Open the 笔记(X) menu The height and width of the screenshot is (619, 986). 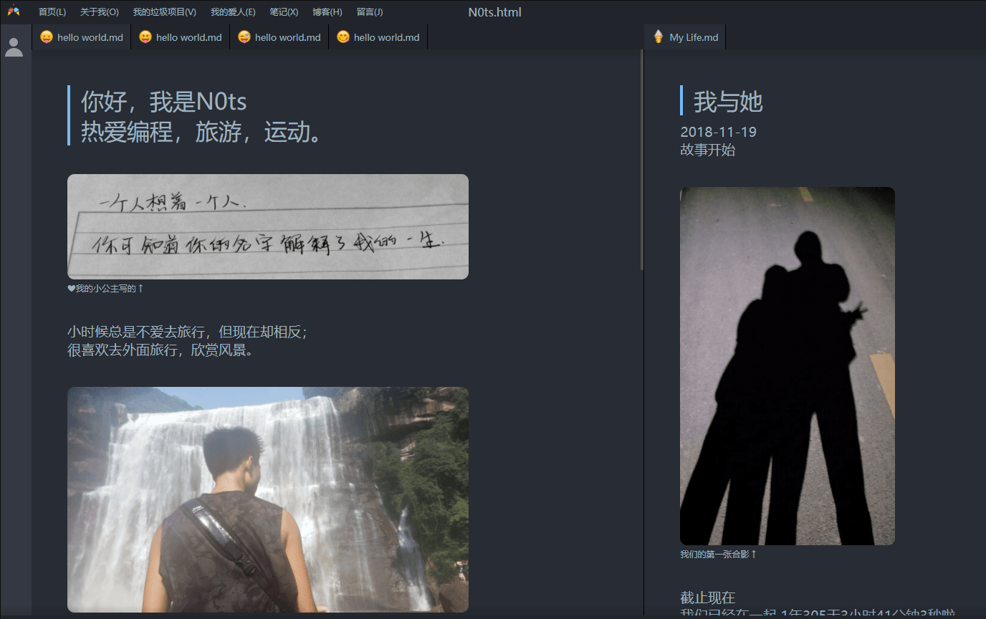283,11
